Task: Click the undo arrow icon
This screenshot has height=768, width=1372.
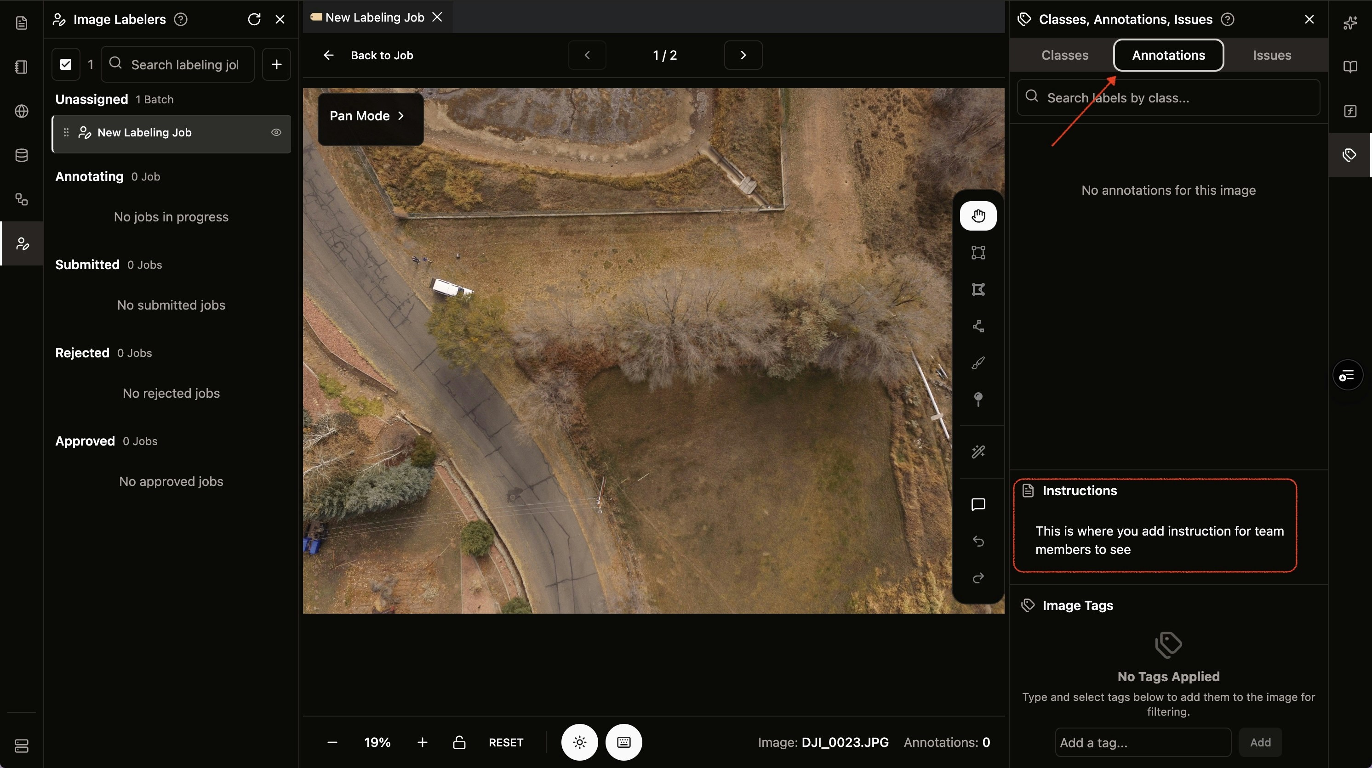Action: [978, 541]
